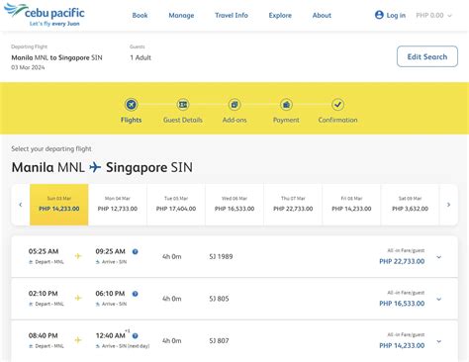Screen dimensions: 469x362
Task: Click the Select your departing flight text
Action: (51, 148)
